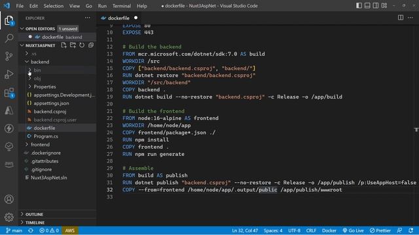Create a new folder in NUXT3ASPNET
The height and width of the screenshot is (235, 419).
tap(73, 45)
